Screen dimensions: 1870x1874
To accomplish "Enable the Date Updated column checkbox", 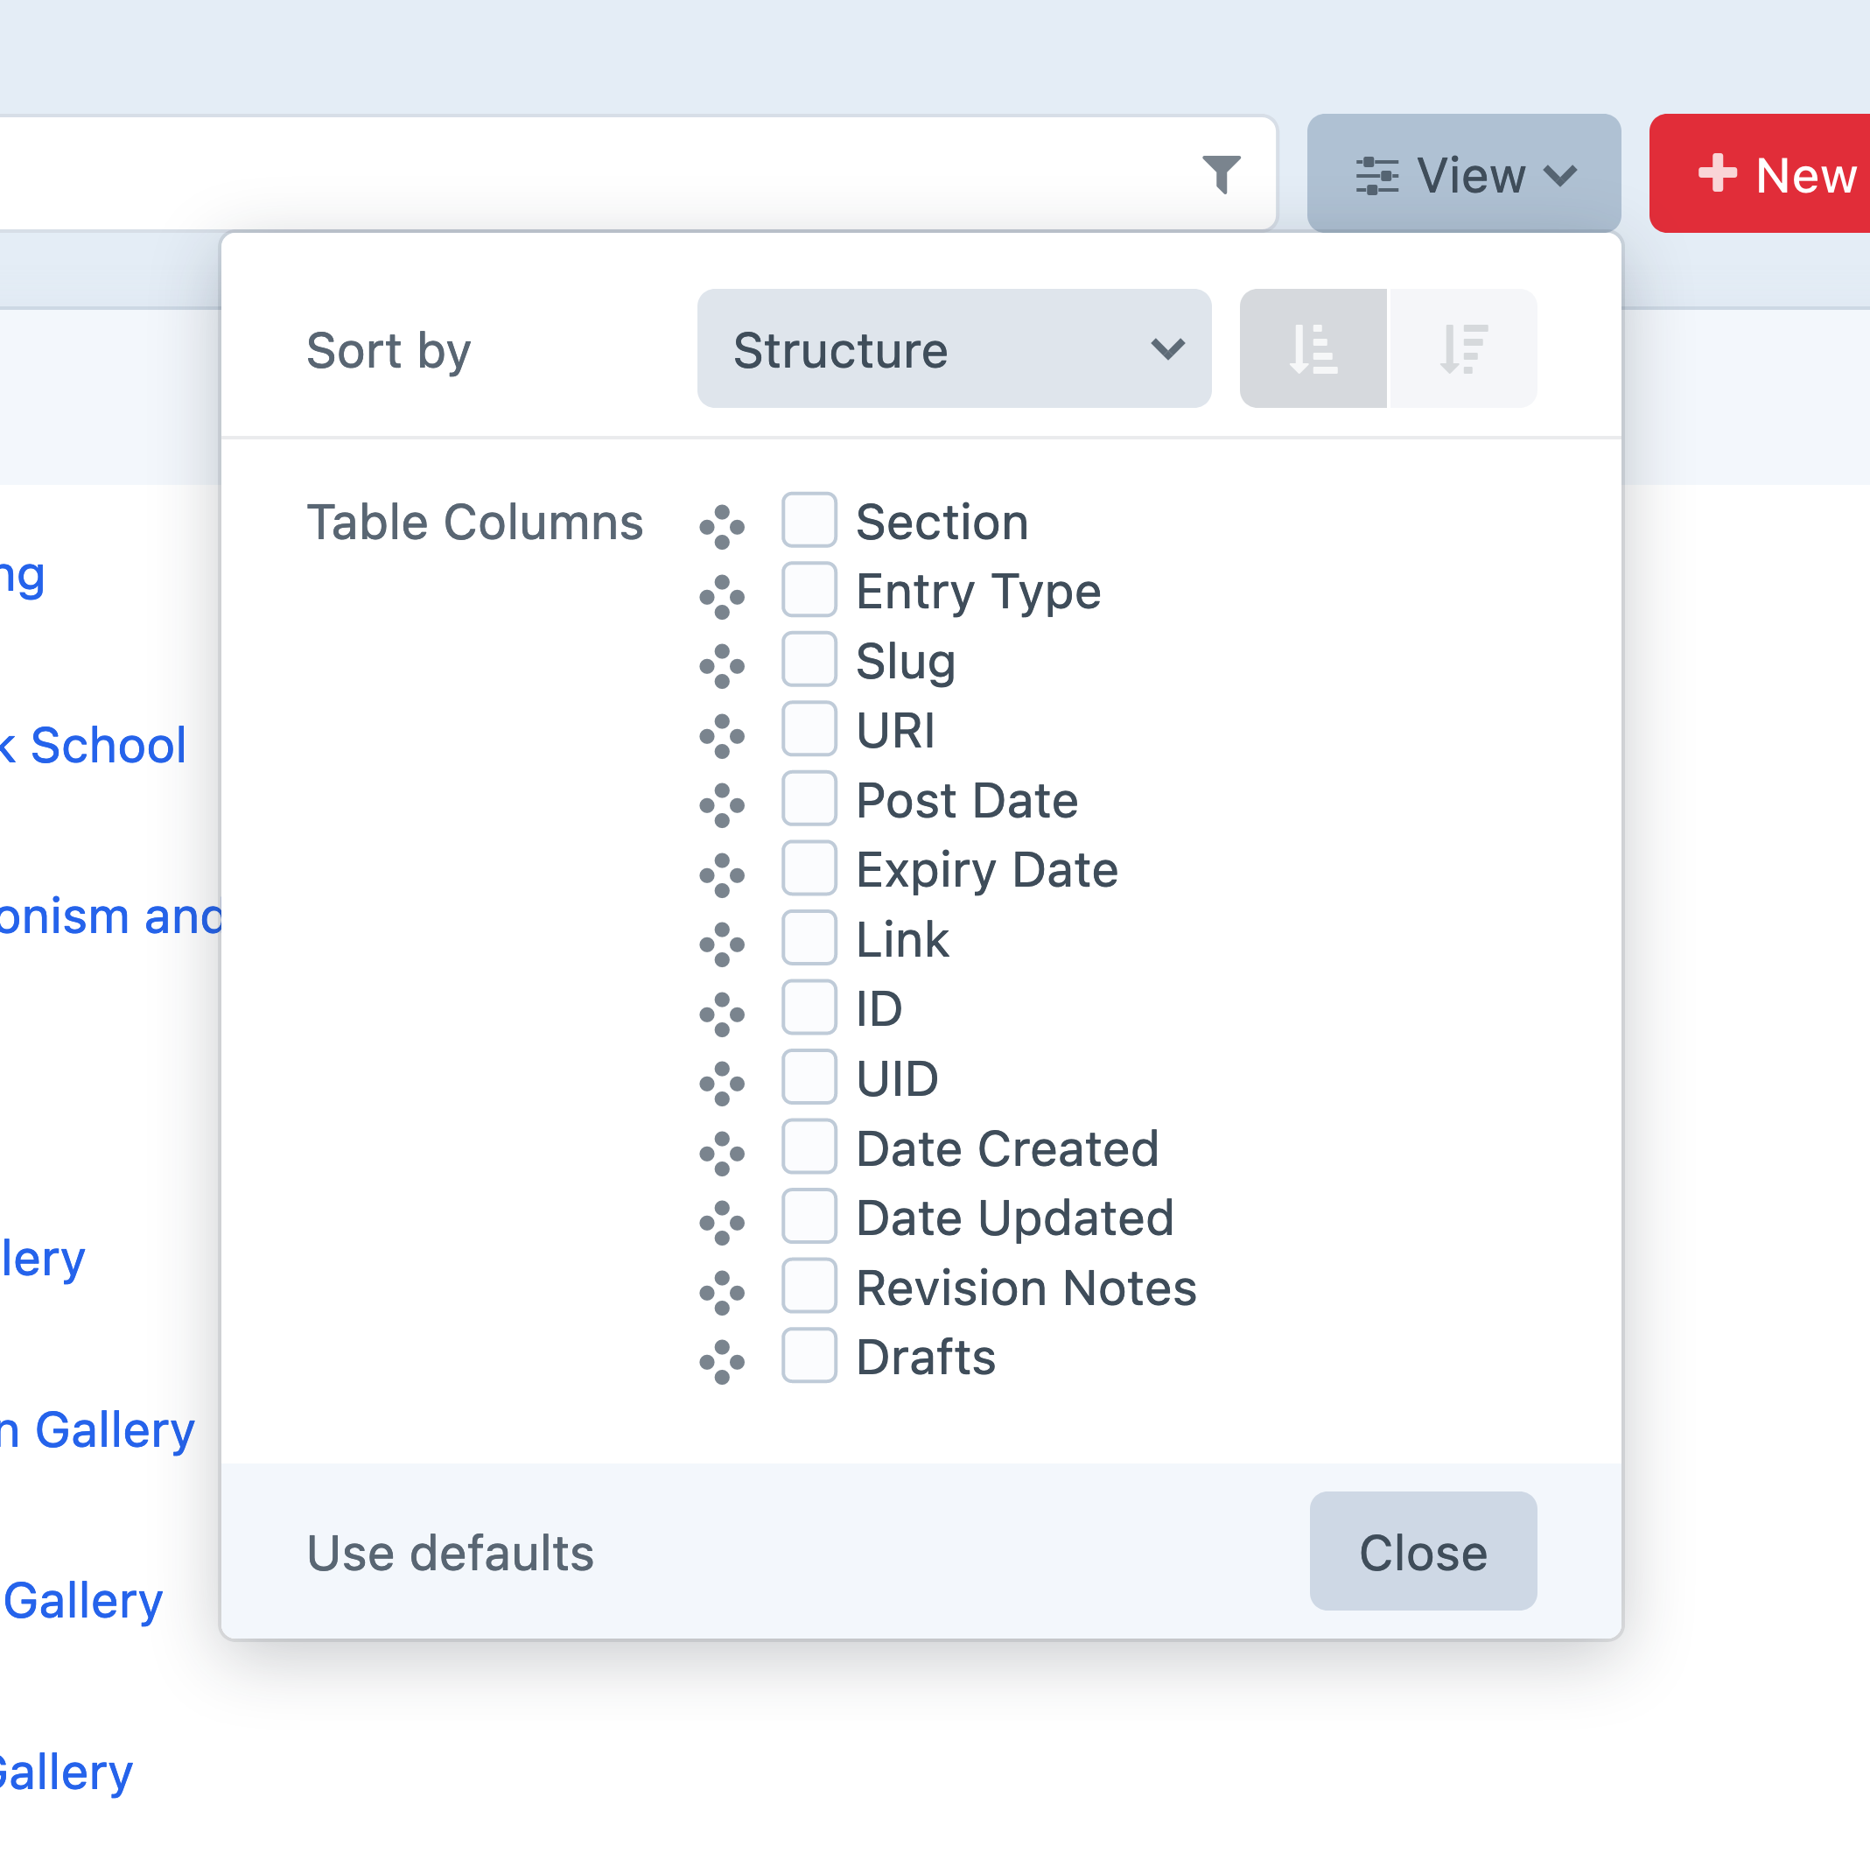I will tap(809, 1216).
